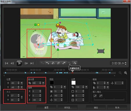131x111 pixels.
Task: Toggle the size aspect ratio lock
Action: click(22, 97)
